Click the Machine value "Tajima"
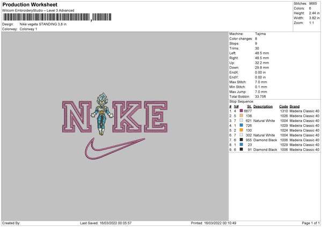 click(260, 34)
